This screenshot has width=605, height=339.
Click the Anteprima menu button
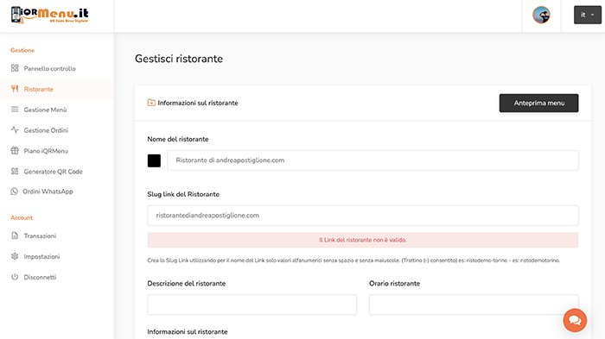538,103
